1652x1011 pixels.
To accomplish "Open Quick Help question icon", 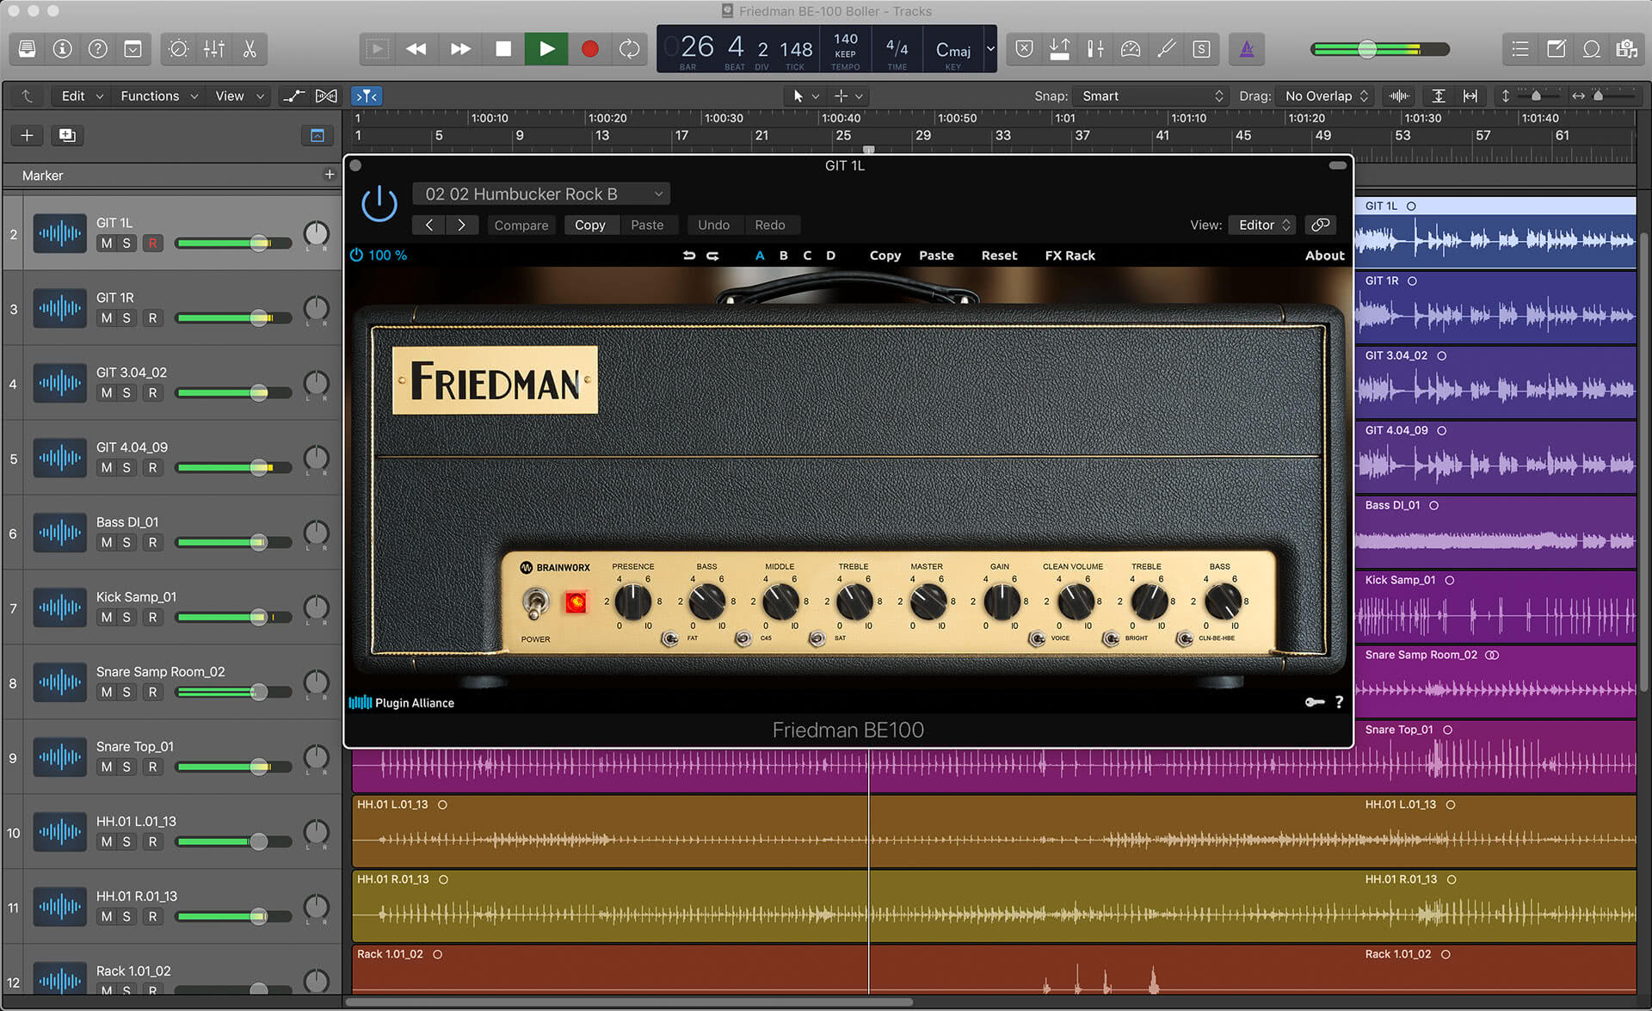I will pyautogui.click(x=98, y=49).
